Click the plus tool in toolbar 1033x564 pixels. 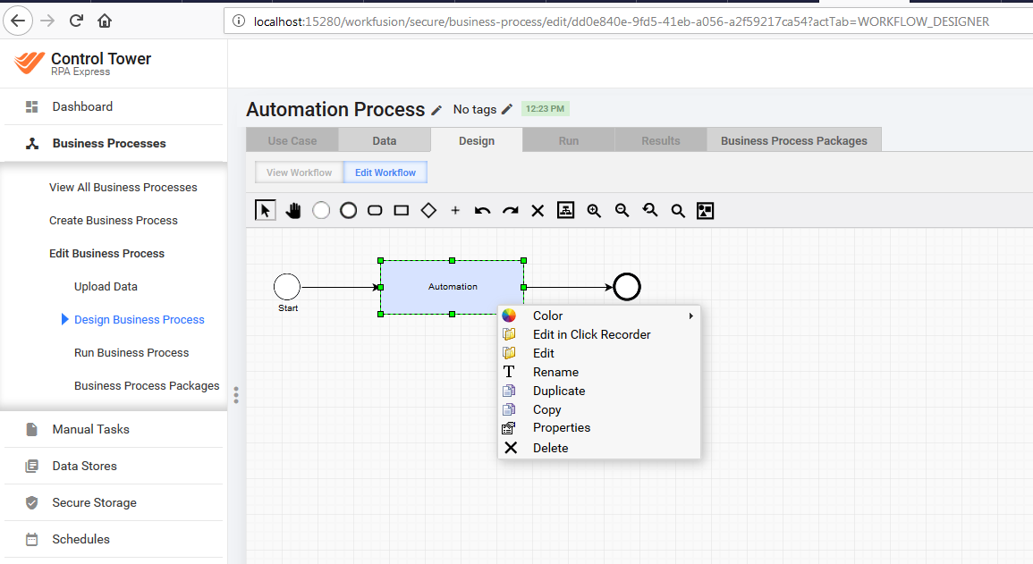click(x=455, y=211)
